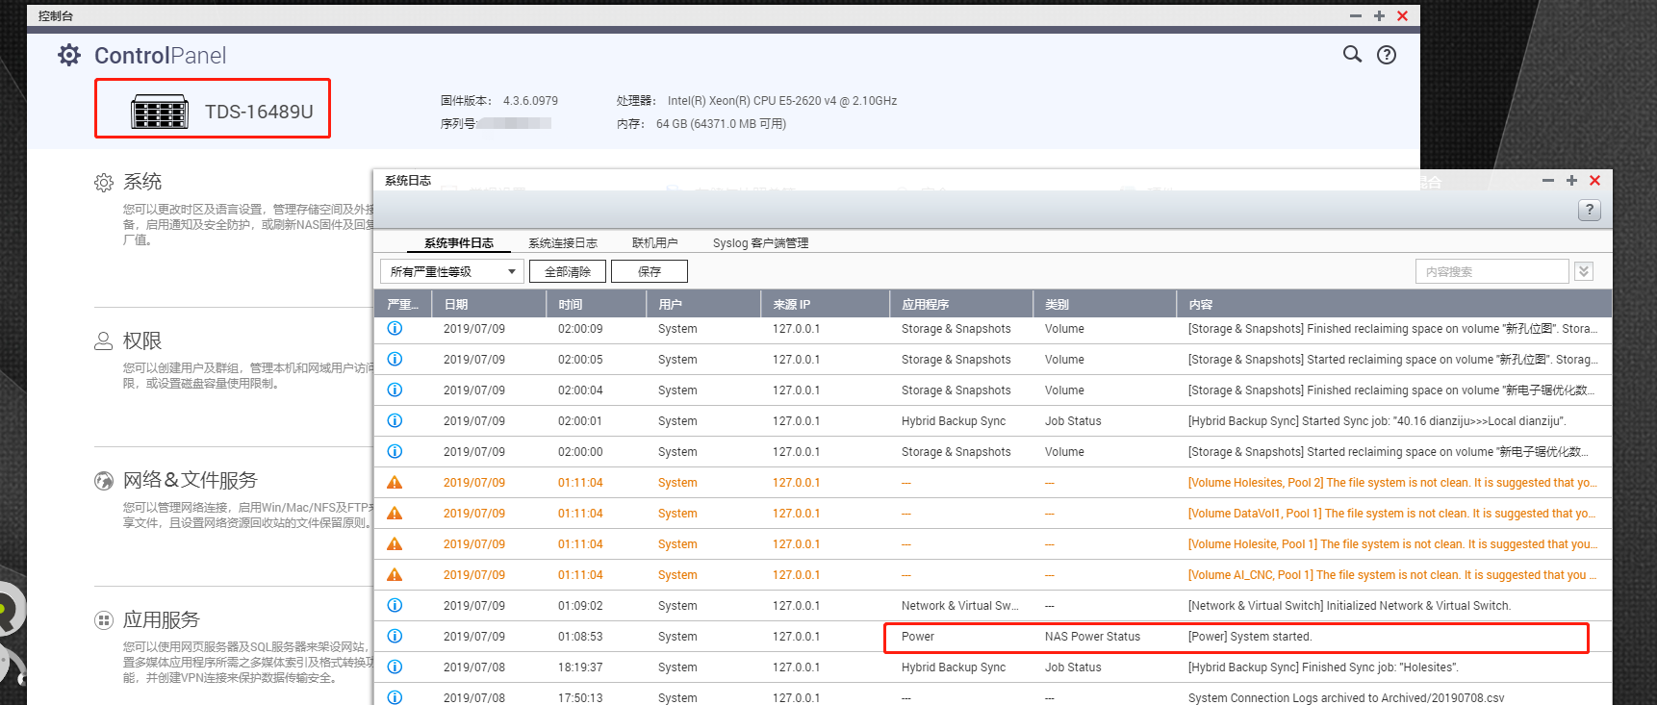
Task: Open the 系统 settings gear icon
Action: click(104, 183)
